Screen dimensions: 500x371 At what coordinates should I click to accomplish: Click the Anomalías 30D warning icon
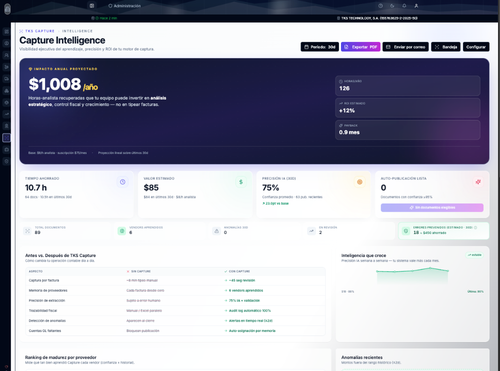click(x=216, y=230)
